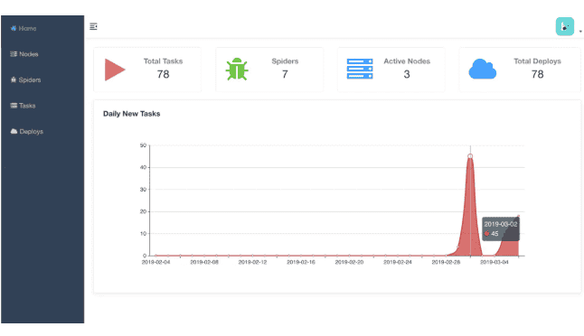This screenshot has height=336, width=584.
Task: Click the blue cloud Total Deploys icon
Action: pyautogui.click(x=483, y=70)
